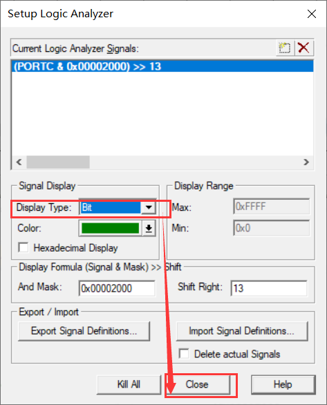Screen dimensions: 327x405
Task: Open the Color picker dropdown arrow
Action: pos(149,228)
